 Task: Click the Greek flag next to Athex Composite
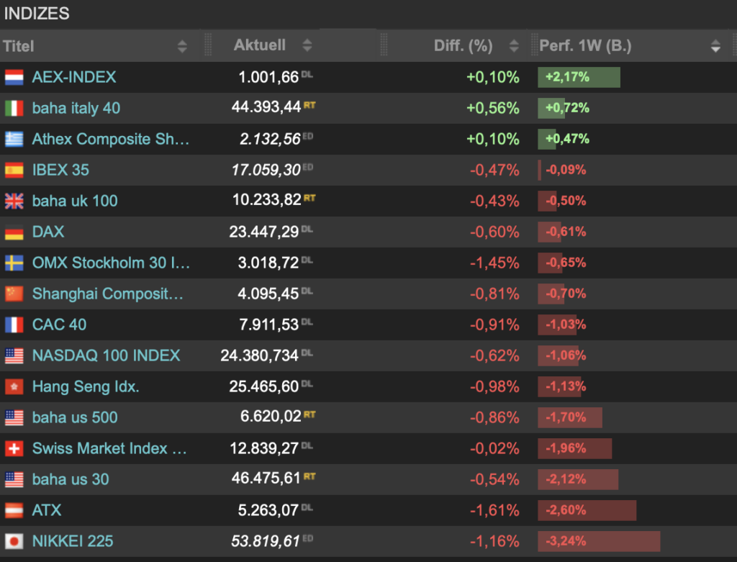click(x=14, y=139)
